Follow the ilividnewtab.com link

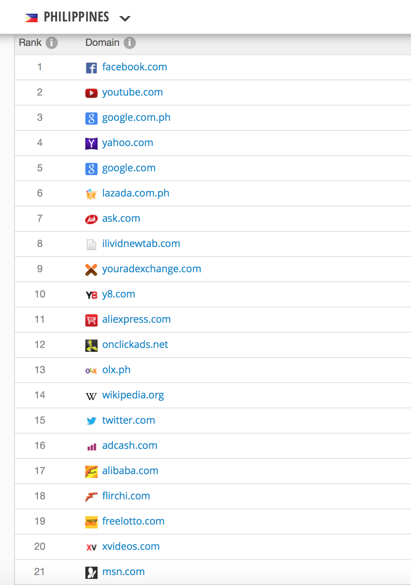141,244
